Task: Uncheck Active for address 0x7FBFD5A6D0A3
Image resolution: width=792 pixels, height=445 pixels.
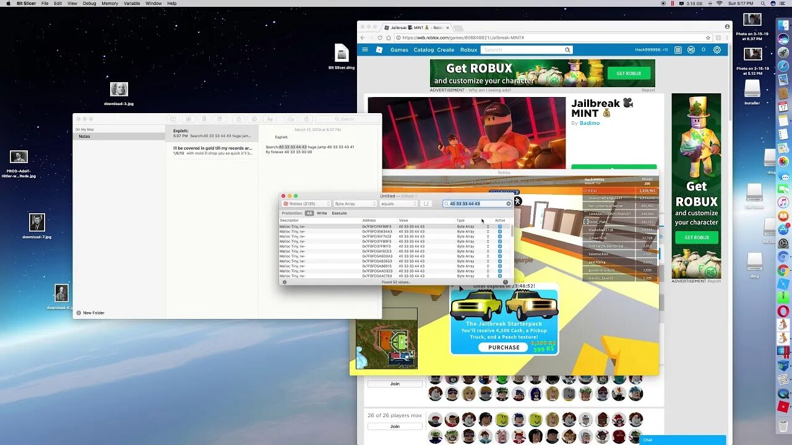Action: 500,256
